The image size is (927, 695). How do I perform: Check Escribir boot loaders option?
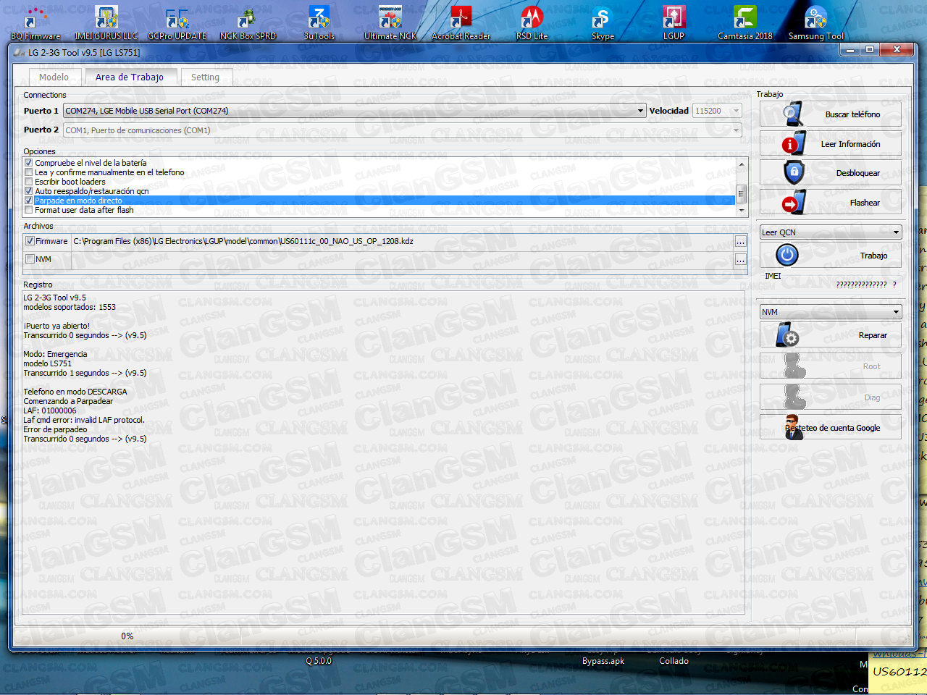click(29, 182)
